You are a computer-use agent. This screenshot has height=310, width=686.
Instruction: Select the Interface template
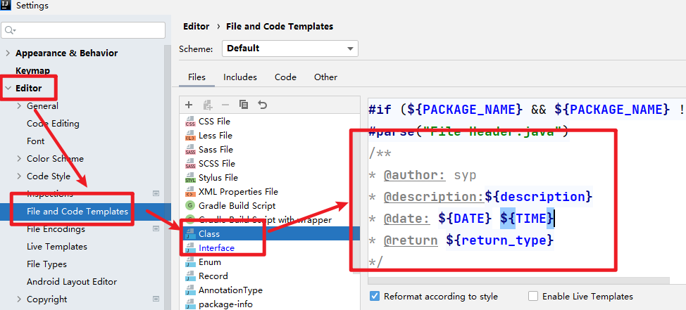[x=270, y=248]
